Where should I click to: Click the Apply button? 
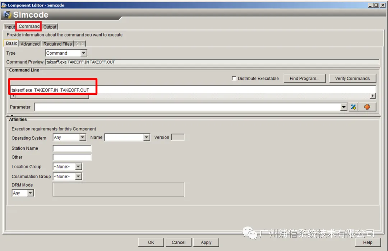206,242
